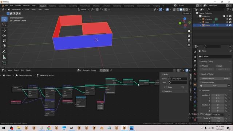Switch to rendered viewport shading
The height and width of the screenshot is (131, 233).
point(187,9)
